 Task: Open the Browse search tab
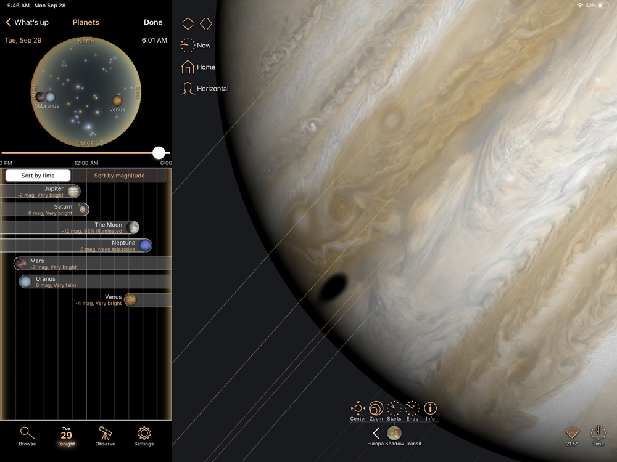27,437
